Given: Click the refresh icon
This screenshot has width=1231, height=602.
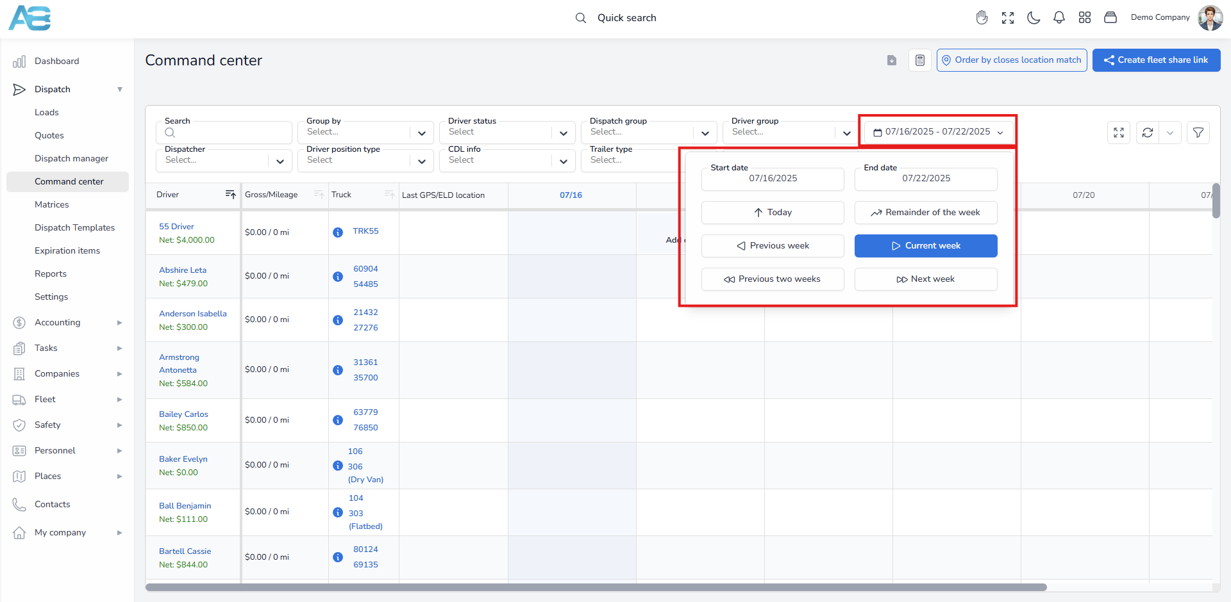Looking at the screenshot, I should [x=1148, y=133].
